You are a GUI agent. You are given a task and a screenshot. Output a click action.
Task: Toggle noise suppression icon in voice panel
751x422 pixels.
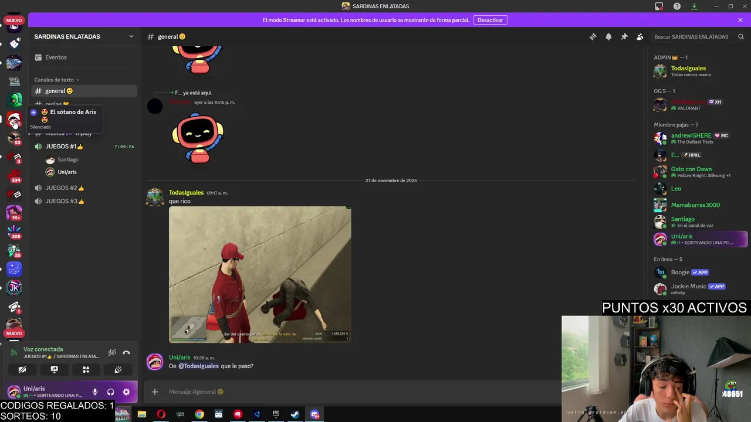click(112, 352)
